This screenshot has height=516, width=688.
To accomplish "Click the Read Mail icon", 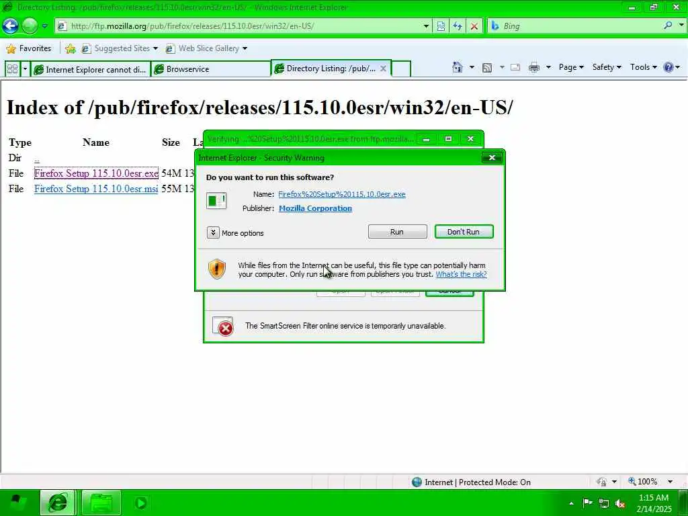I will 515,67.
